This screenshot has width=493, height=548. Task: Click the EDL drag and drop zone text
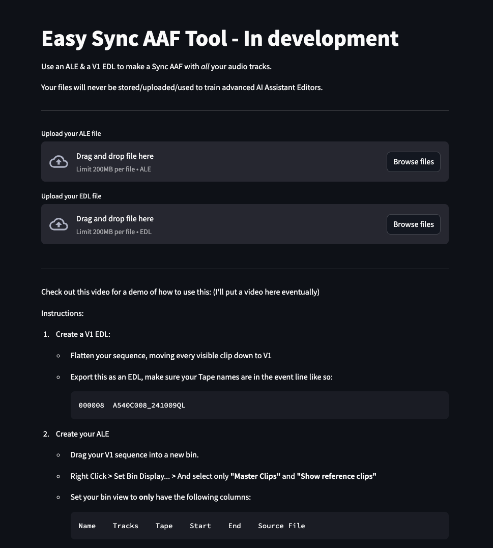click(x=114, y=219)
